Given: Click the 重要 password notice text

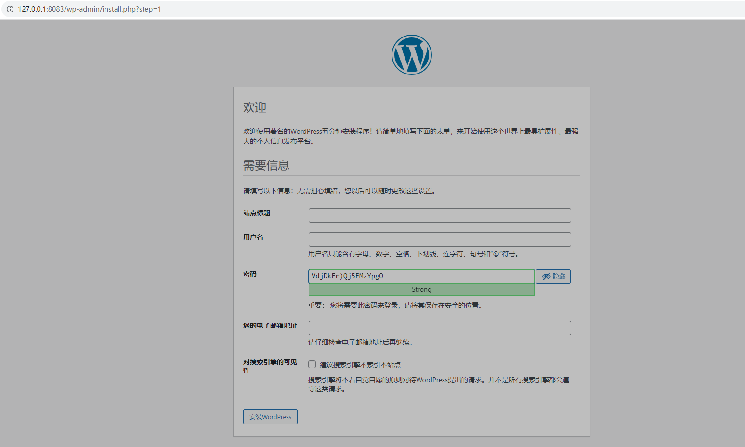Looking at the screenshot, I should pyautogui.click(x=396, y=305).
